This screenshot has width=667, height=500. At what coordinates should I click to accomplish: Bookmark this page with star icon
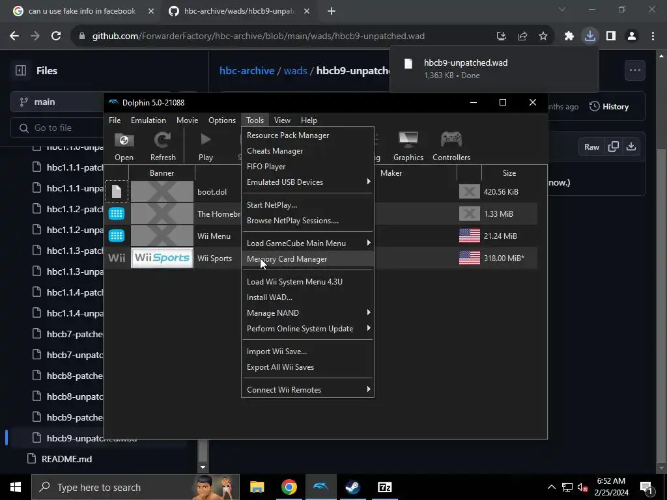(543, 36)
